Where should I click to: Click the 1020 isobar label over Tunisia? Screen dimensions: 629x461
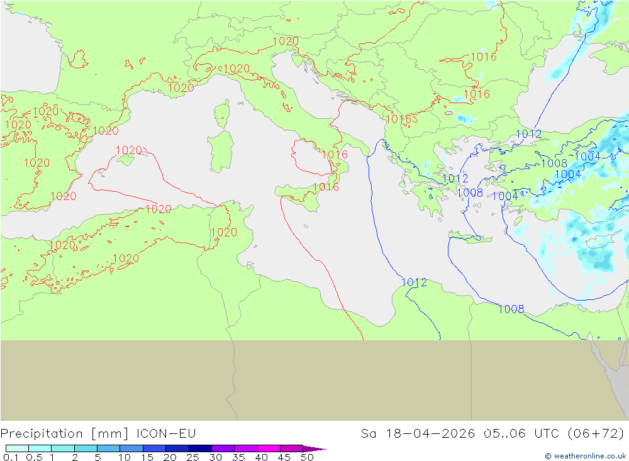point(224,232)
